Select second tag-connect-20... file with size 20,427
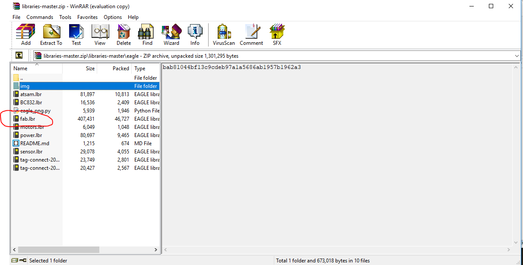Image resolution: width=523 pixels, height=265 pixels. click(x=86, y=168)
